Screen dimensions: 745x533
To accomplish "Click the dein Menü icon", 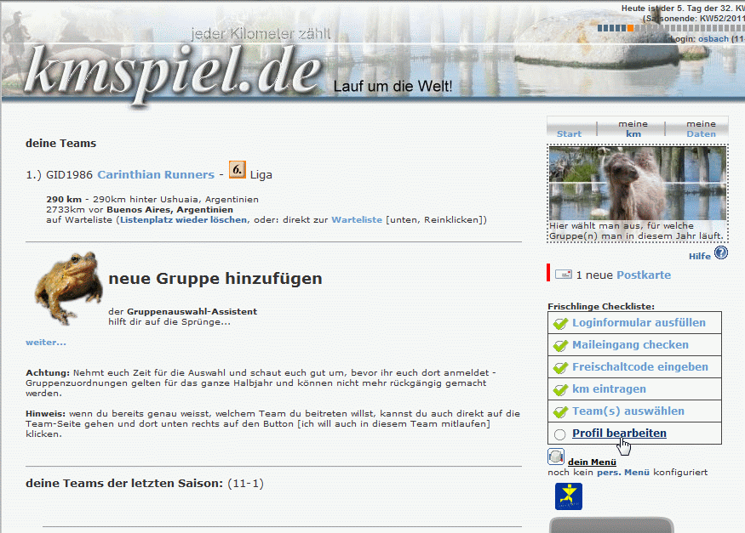I will [x=555, y=456].
